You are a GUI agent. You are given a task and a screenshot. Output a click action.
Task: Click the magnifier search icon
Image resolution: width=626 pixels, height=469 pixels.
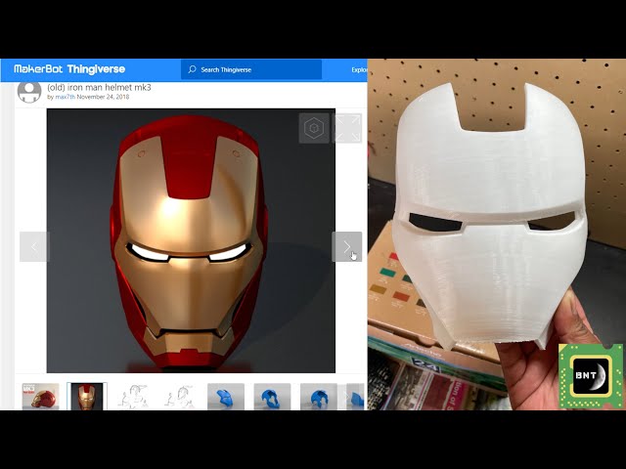click(x=192, y=69)
